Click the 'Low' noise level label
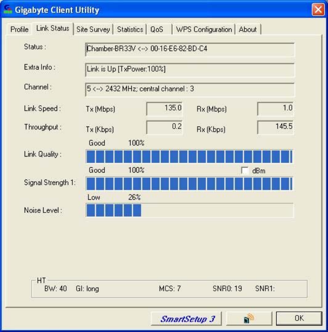Screen dimensions: 328x332 (x=94, y=197)
